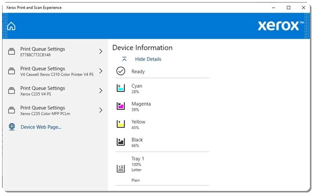Viewport: 313px width, 194px height.
Task: Click the Yellow toner cartridge icon
Action: coord(121,124)
